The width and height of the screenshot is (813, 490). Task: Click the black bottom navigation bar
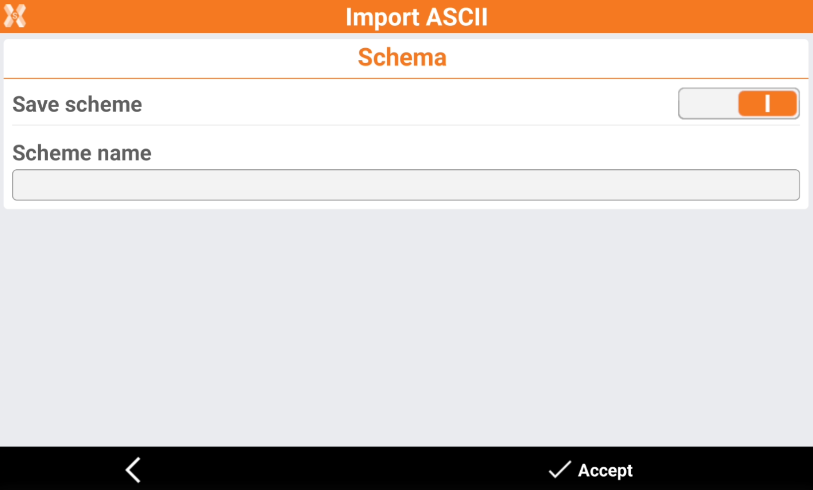(x=348, y=469)
